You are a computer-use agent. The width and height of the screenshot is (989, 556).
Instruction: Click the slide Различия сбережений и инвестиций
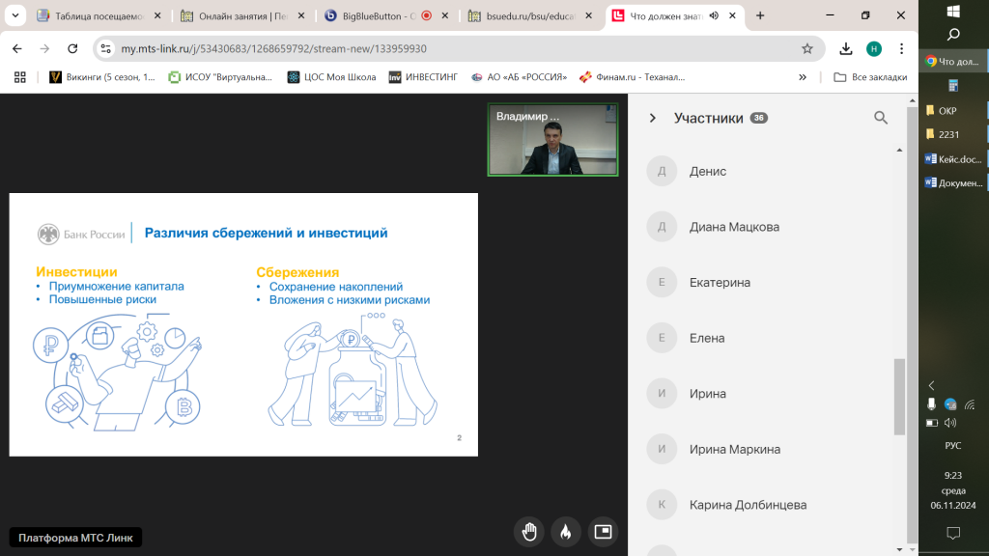point(243,324)
